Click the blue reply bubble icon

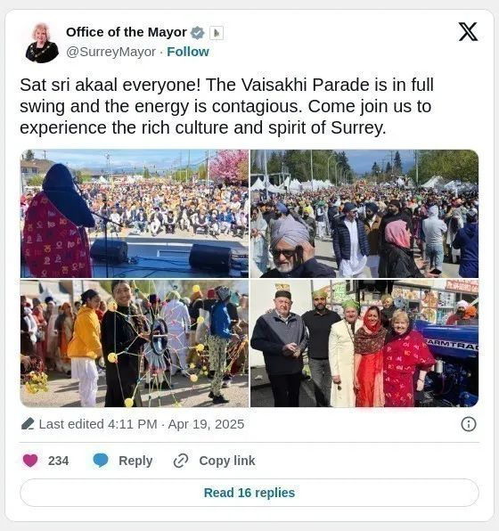[x=101, y=461]
